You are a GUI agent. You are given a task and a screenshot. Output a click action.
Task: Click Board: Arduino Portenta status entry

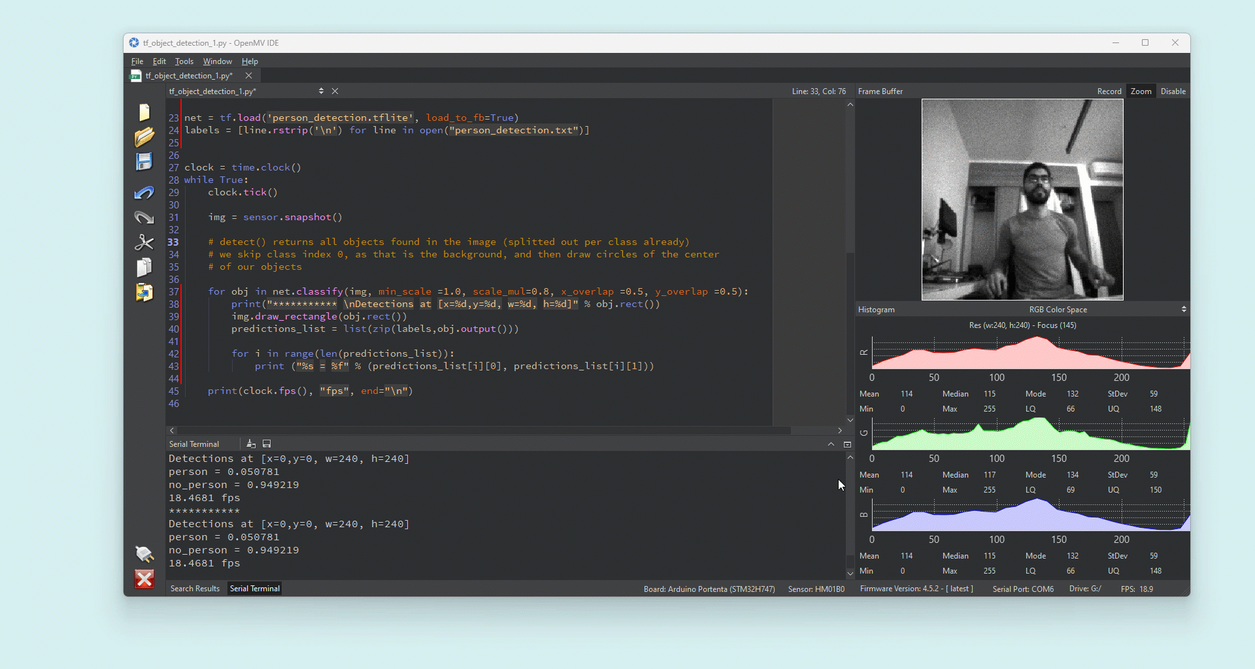709,589
